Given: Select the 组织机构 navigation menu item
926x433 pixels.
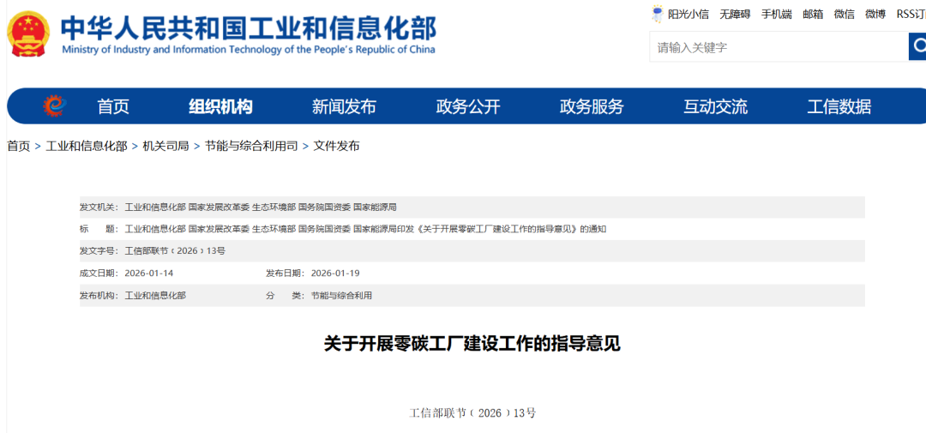Looking at the screenshot, I should coord(220,106).
